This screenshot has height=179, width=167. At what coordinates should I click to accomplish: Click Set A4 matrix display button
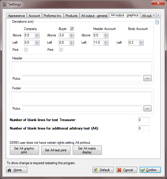87,150
